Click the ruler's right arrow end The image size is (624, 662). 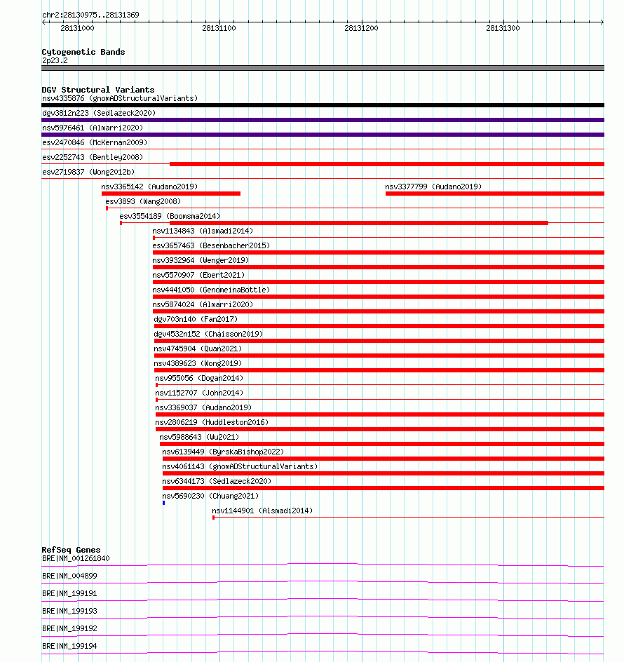602,22
